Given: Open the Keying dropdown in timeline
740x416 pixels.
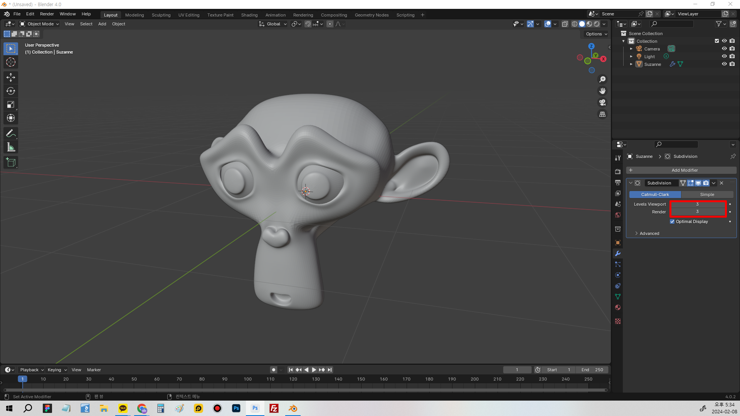Looking at the screenshot, I should click(57, 370).
